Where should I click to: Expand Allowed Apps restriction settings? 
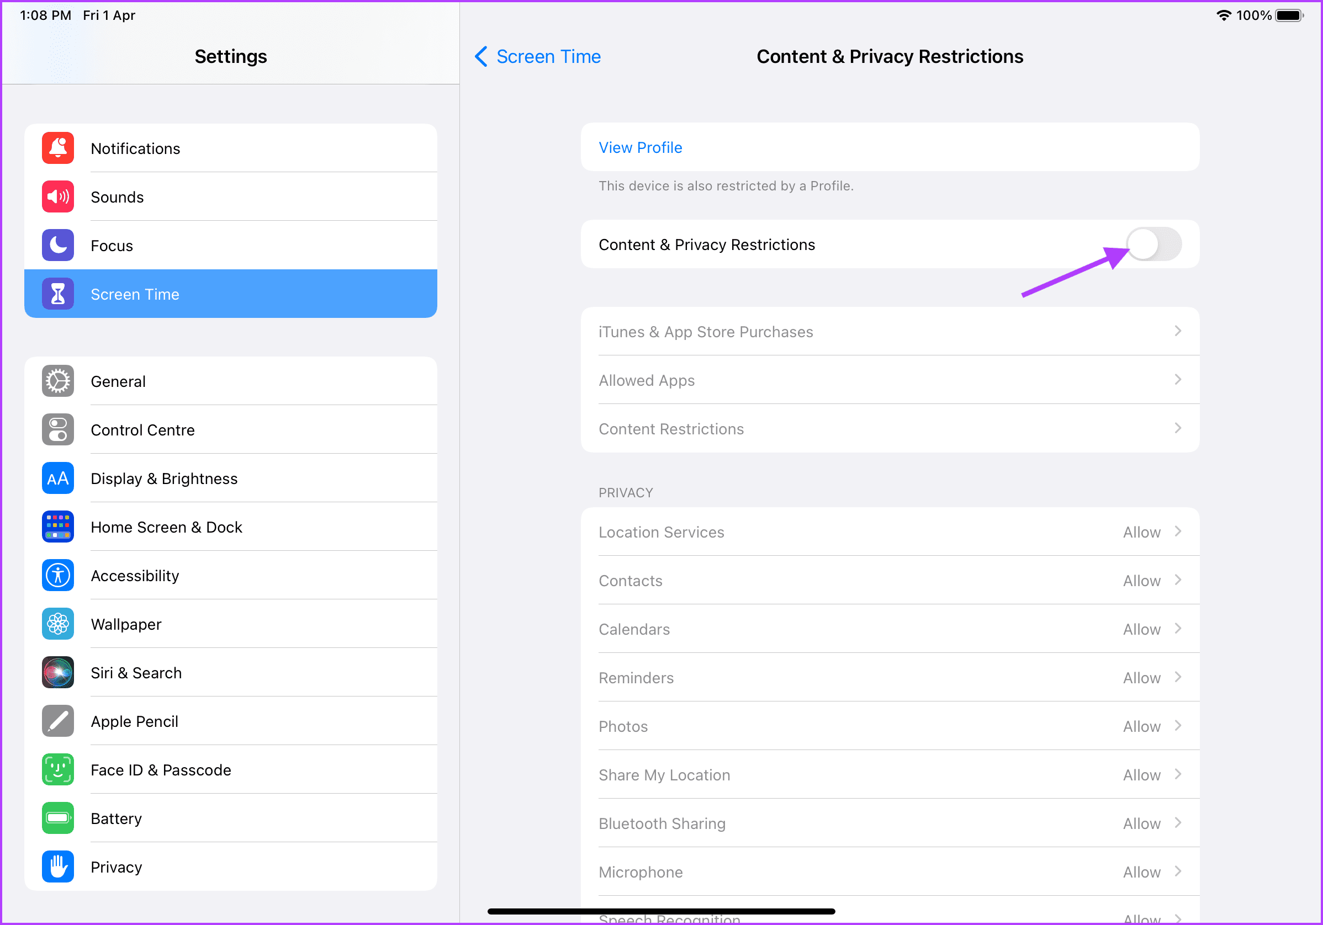point(890,380)
